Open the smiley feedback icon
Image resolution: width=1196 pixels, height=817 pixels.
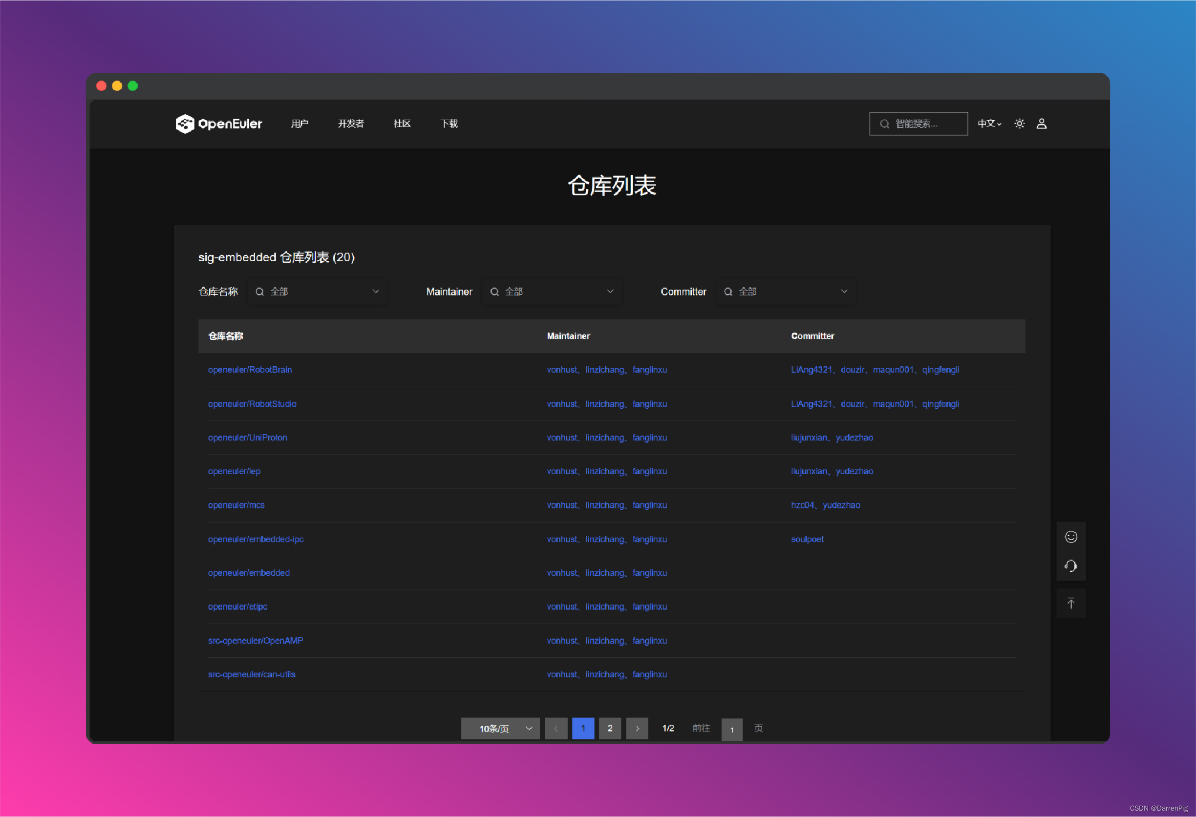coord(1071,537)
